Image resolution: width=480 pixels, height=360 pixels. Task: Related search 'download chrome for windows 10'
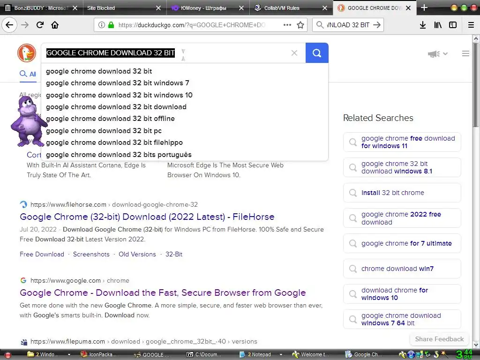[402, 294]
